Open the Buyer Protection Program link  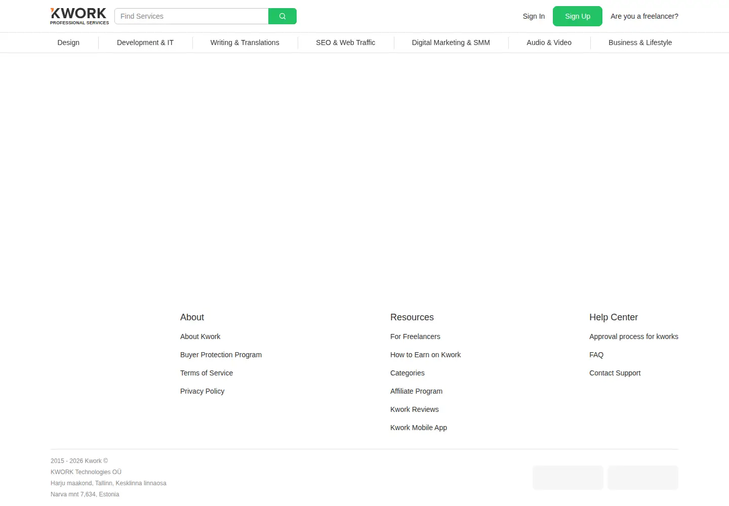[x=221, y=355]
